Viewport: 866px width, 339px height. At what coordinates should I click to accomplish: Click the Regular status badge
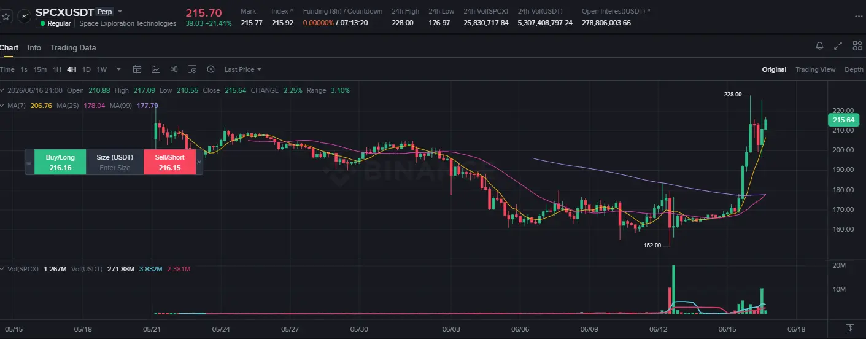click(55, 23)
